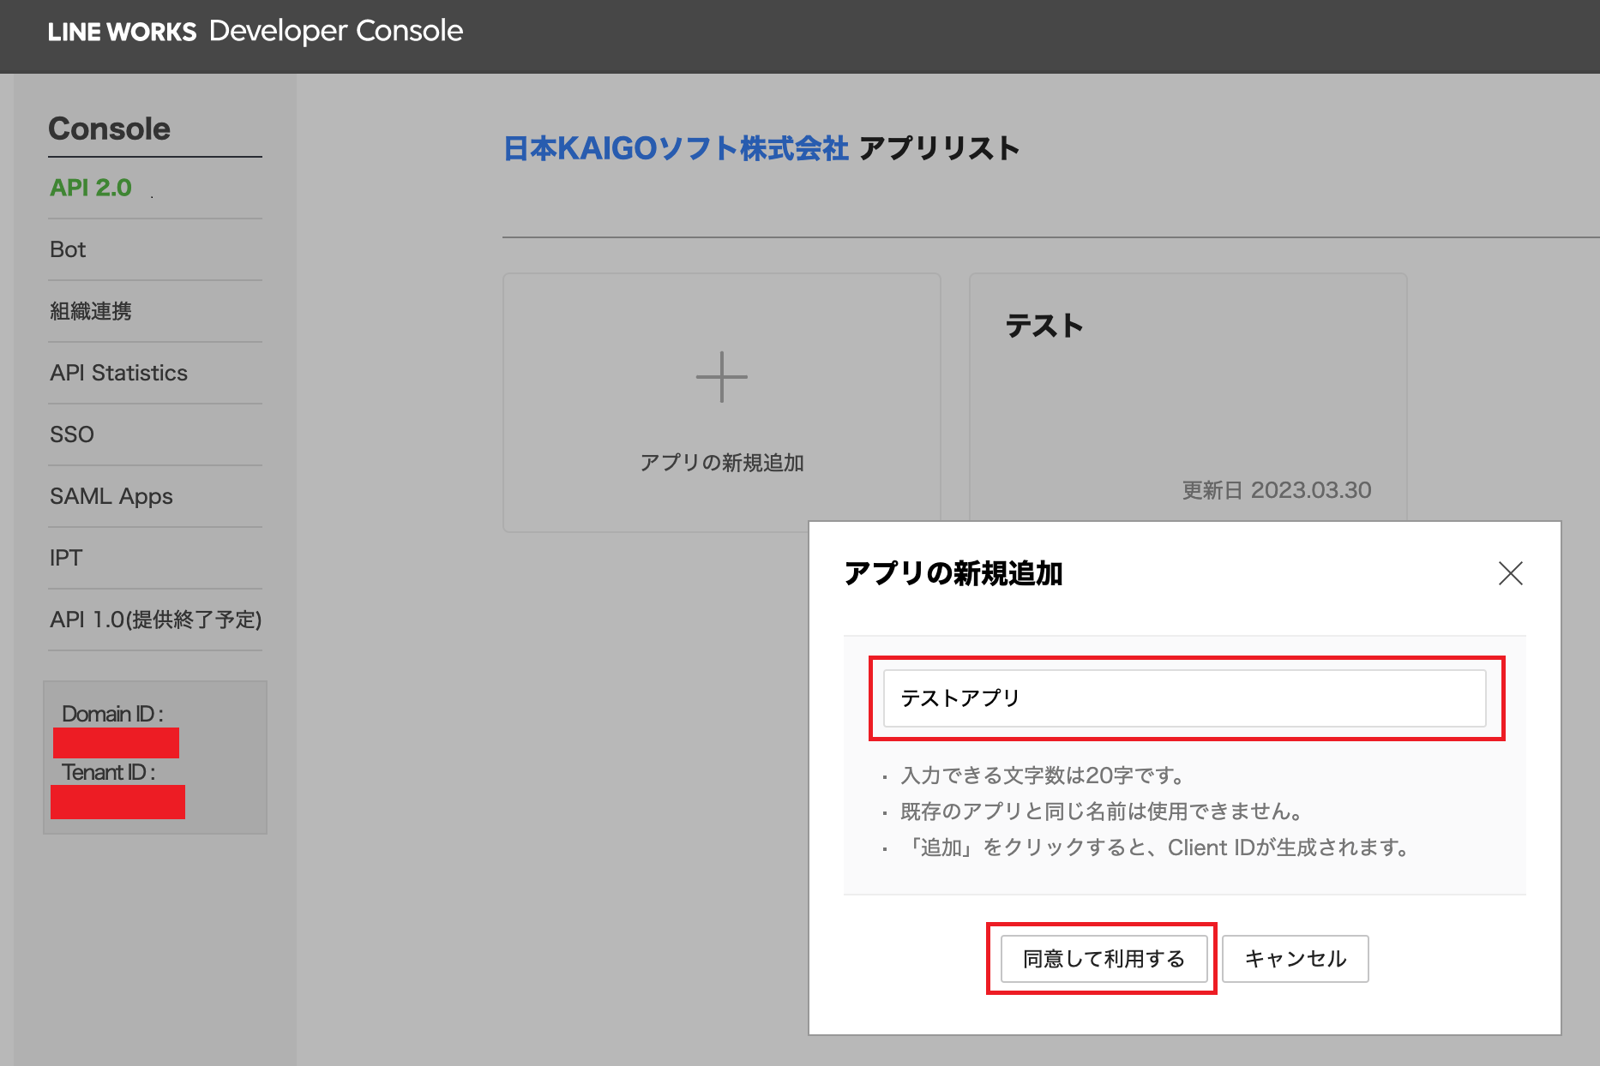Open the 組織連携 sidebar entry
The image size is (1600, 1066).
pos(91,311)
